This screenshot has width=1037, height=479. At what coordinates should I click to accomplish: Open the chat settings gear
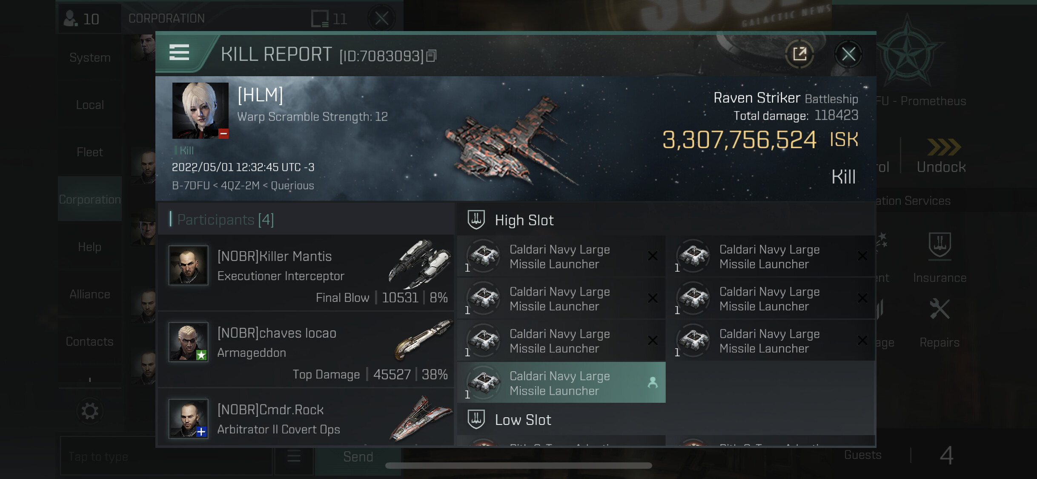pyautogui.click(x=90, y=411)
